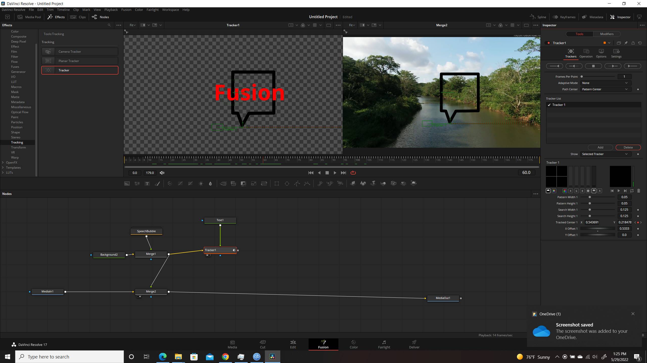Open the Spline editor panel
This screenshot has height=363, width=647.
[x=538, y=17]
